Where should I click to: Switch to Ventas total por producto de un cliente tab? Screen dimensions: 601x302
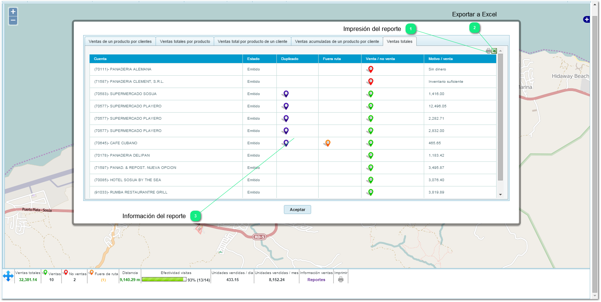pos(253,41)
